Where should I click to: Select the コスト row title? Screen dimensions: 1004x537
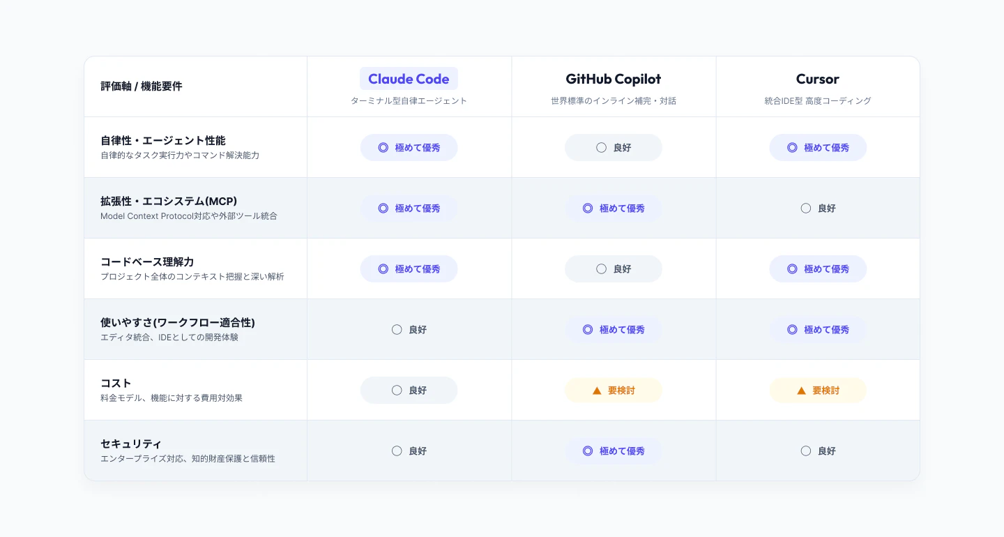pyautogui.click(x=116, y=383)
